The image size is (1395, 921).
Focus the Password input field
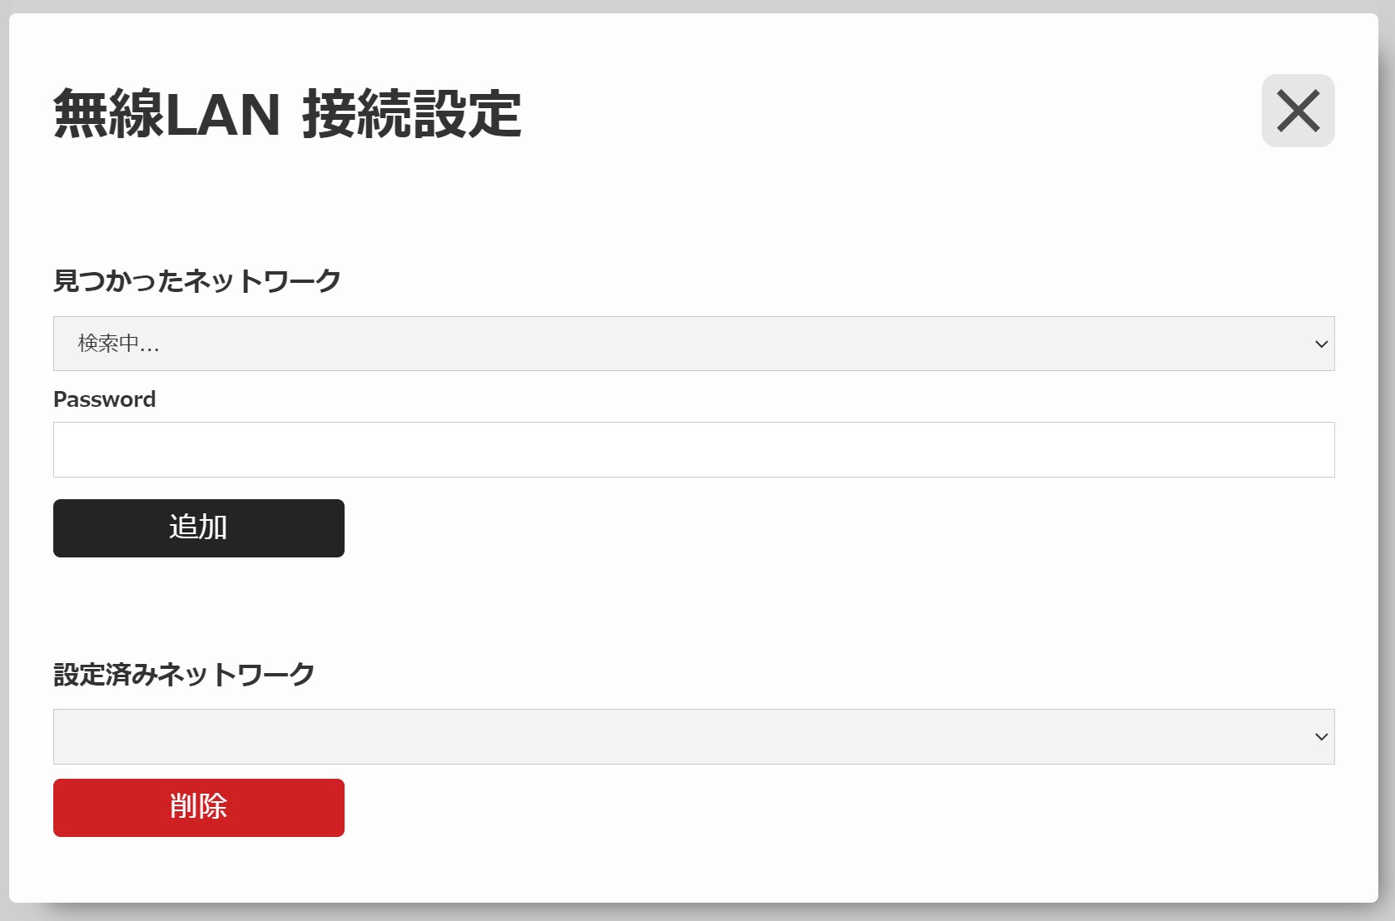[693, 450]
